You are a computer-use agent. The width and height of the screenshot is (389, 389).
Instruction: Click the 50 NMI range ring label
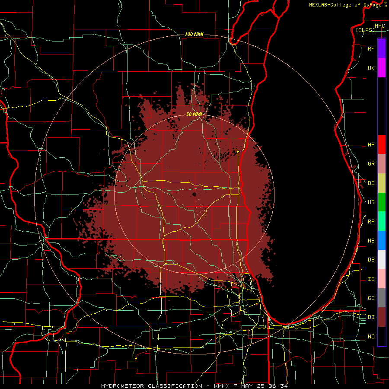tap(194, 114)
